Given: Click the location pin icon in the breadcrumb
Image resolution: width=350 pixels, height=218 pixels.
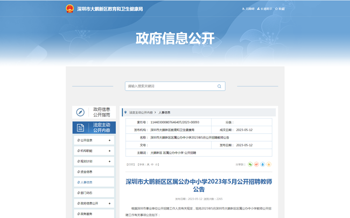Looking at the screenshot, I should tap(125, 112).
